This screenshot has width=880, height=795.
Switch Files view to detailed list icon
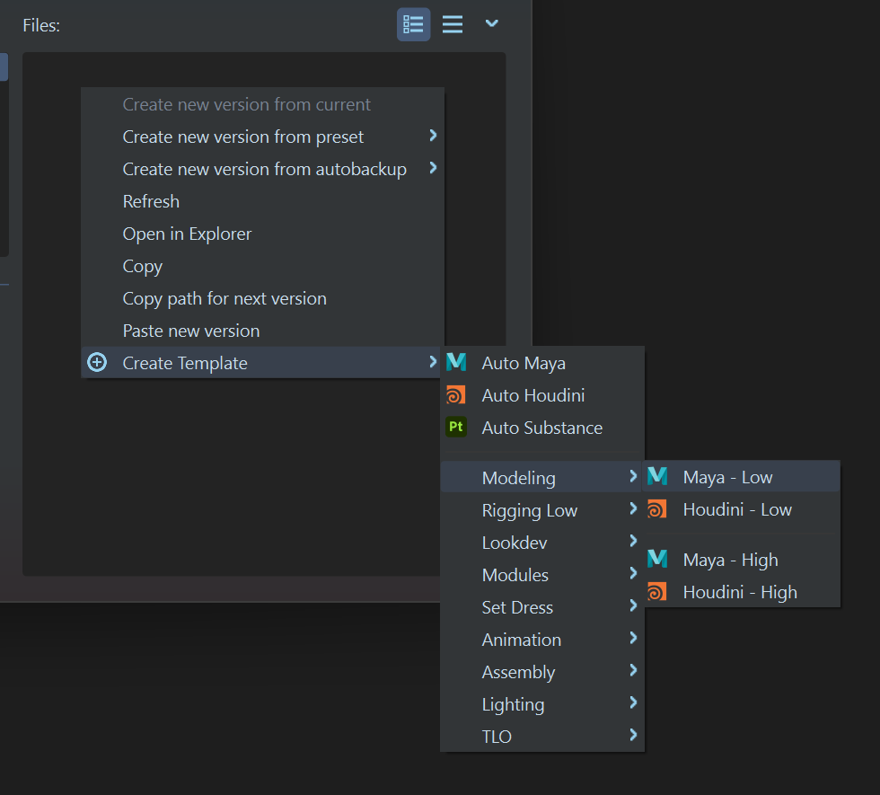tap(414, 24)
